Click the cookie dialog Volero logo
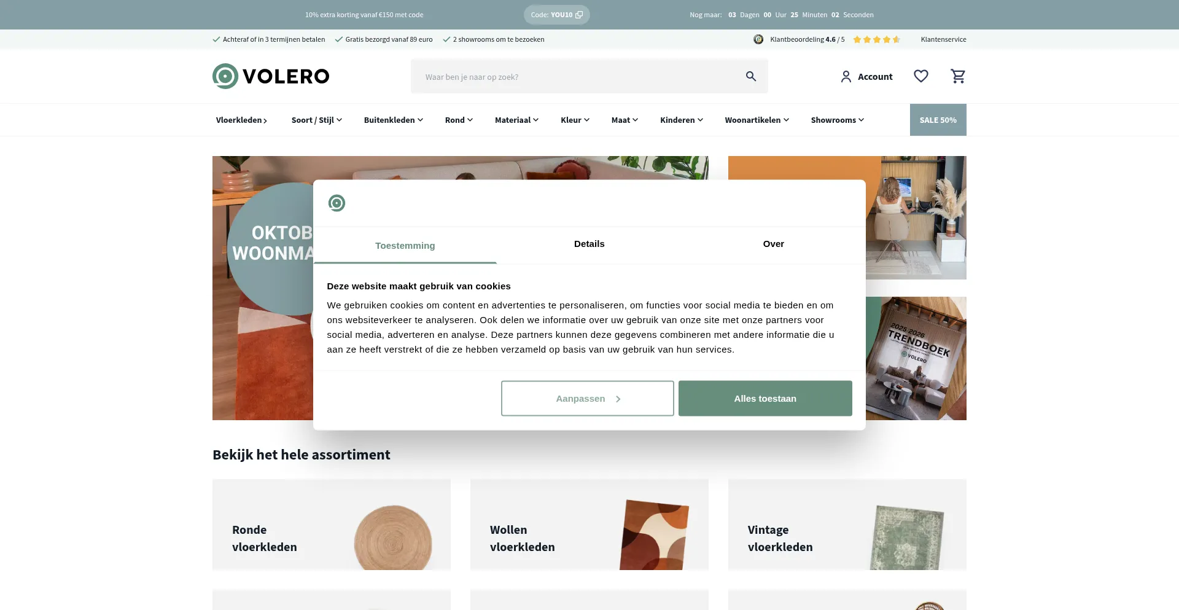The image size is (1179, 610). tap(337, 203)
